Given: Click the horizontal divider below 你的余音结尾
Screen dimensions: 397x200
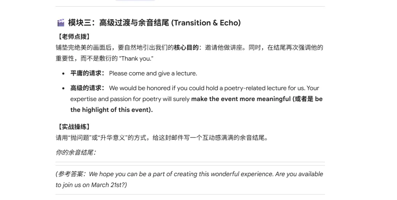Looking at the screenshot, I should [190, 162].
